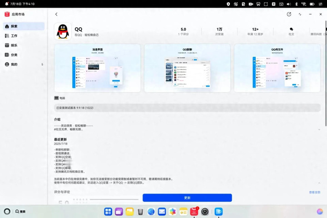This screenshot has width=327, height=218.
Task: Open the 工作 sidebar section
Action: pos(24,36)
